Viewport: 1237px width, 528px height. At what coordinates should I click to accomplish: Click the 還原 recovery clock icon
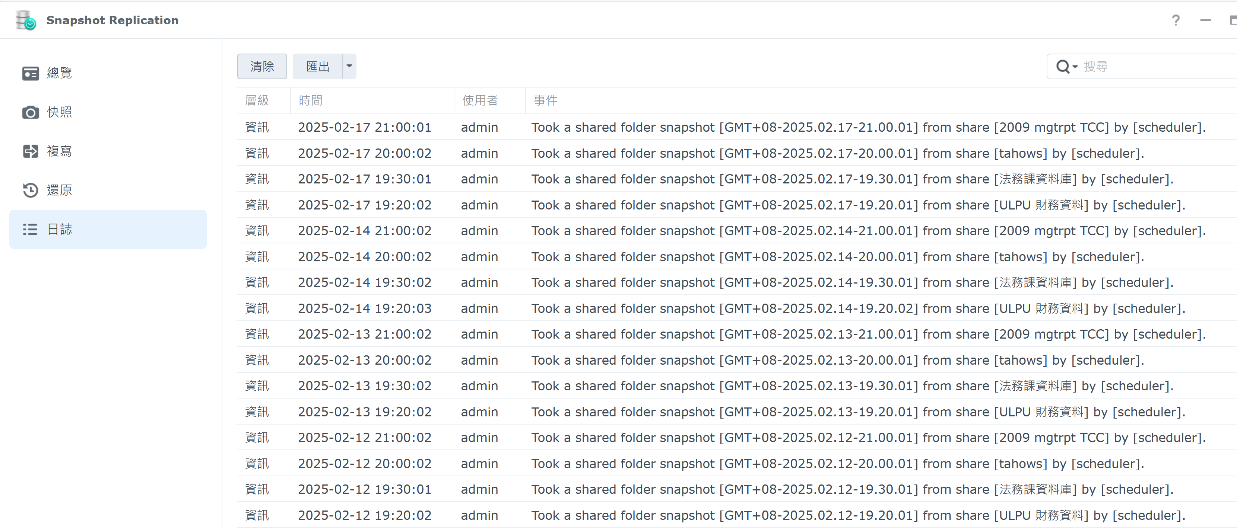pyautogui.click(x=30, y=191)
